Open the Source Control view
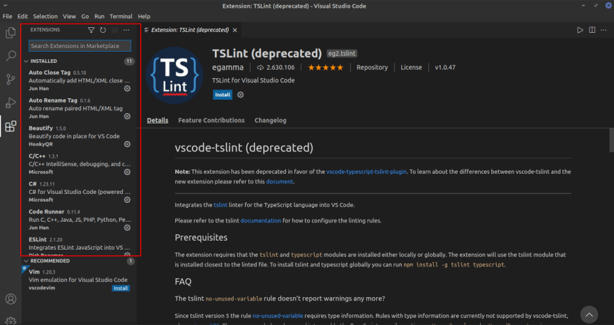614x325 pixels. coord(10,80)
